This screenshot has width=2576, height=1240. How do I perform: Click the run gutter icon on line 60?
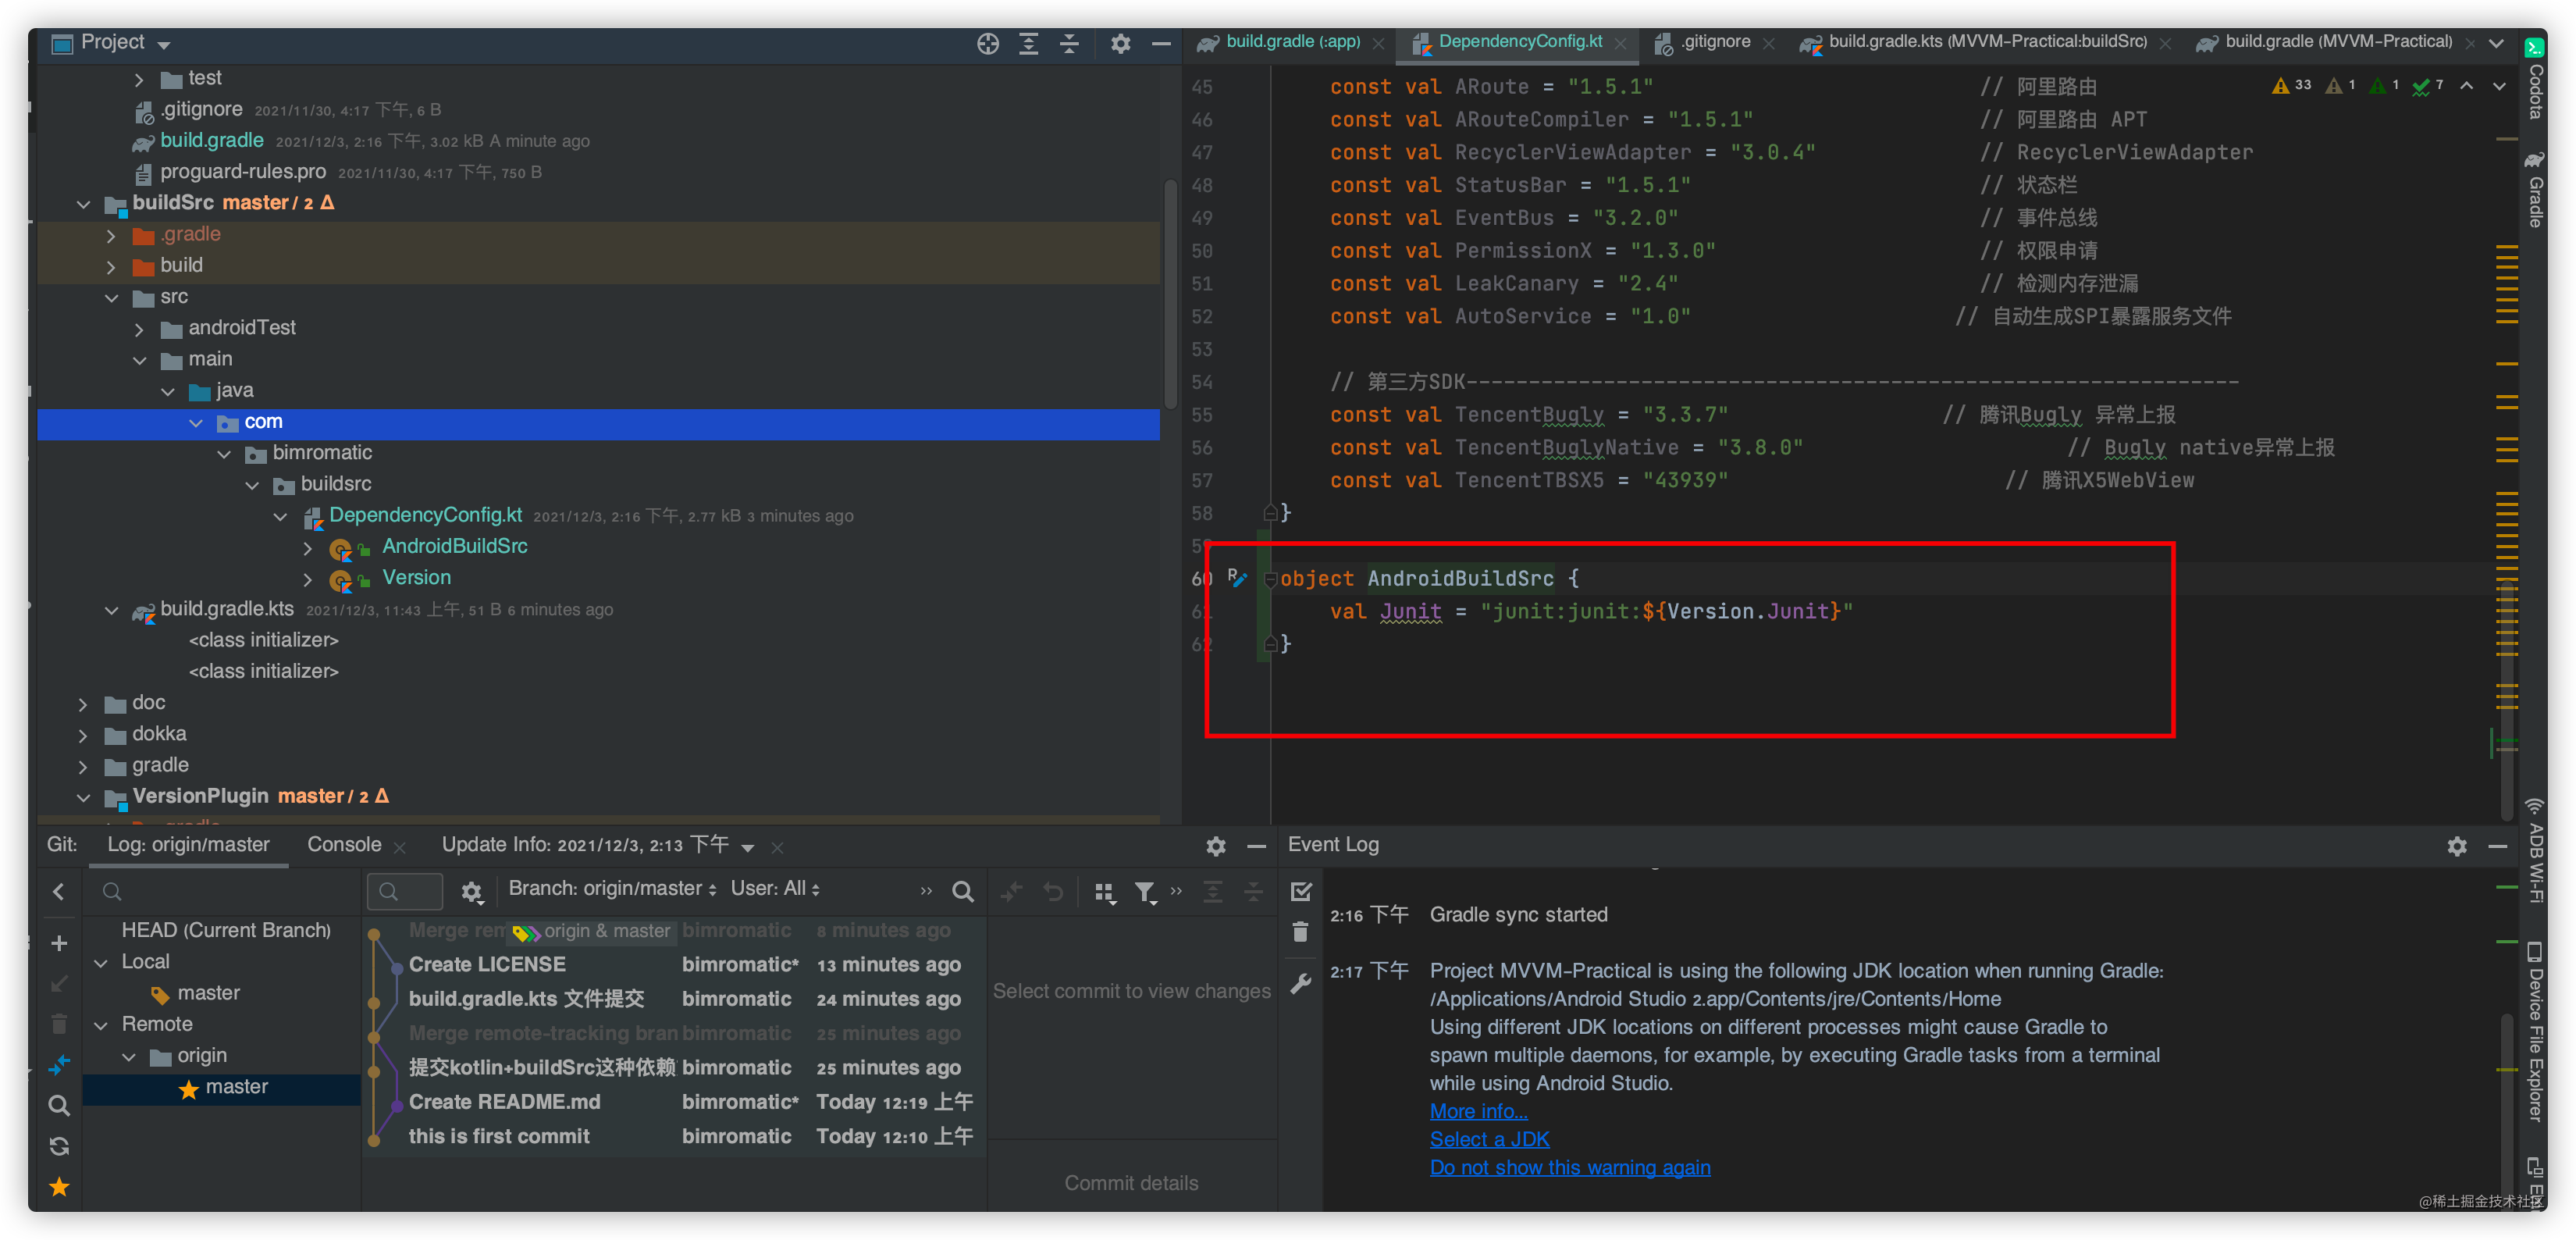(x=1237, y=578)
